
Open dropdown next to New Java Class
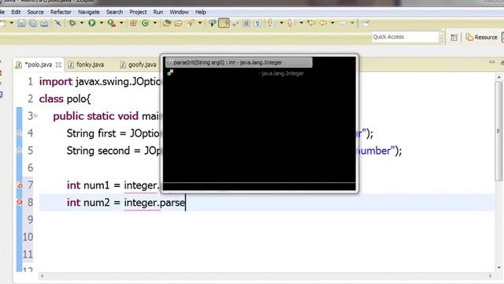(154, 23)
